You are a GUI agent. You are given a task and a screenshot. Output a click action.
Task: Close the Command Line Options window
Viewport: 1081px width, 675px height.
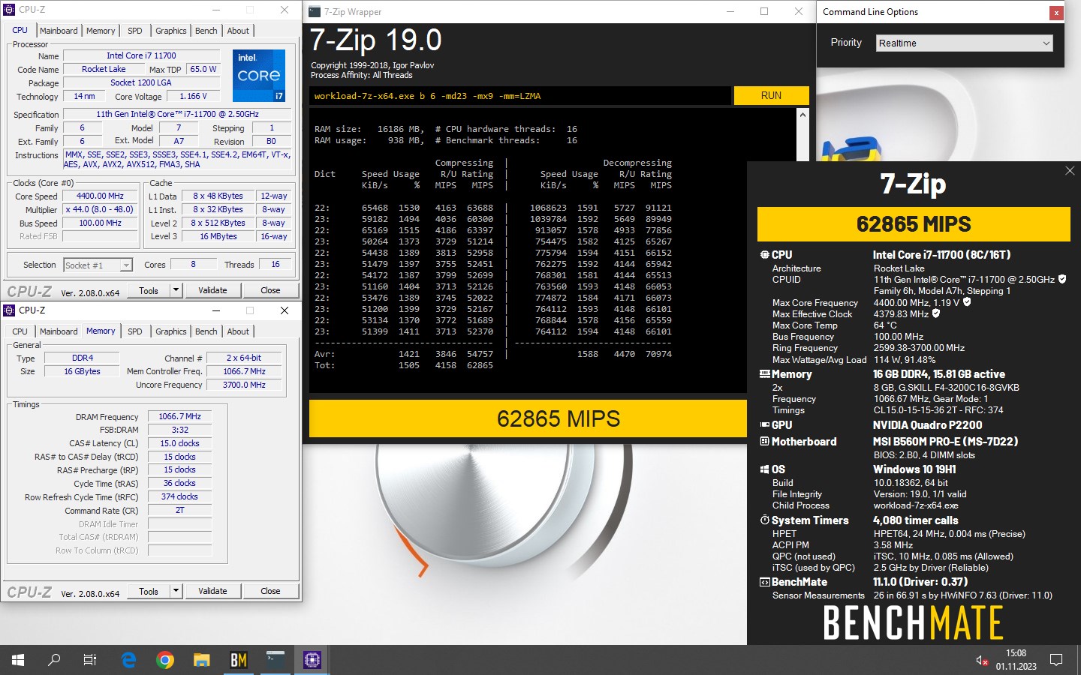(1055, 12)
